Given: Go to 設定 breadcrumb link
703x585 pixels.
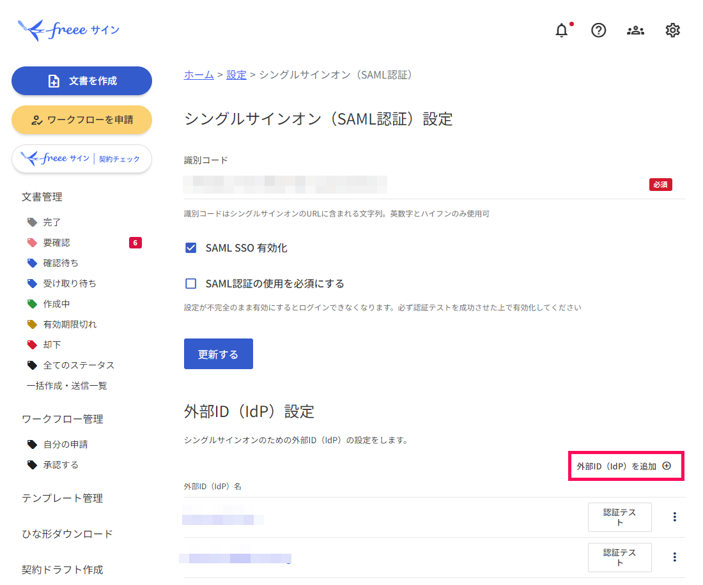Looking at the screenshot, I should pyautogui.click(x=236, y=75).
